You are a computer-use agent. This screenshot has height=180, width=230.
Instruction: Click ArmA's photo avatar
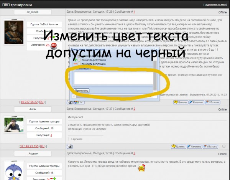click(14, 125)
